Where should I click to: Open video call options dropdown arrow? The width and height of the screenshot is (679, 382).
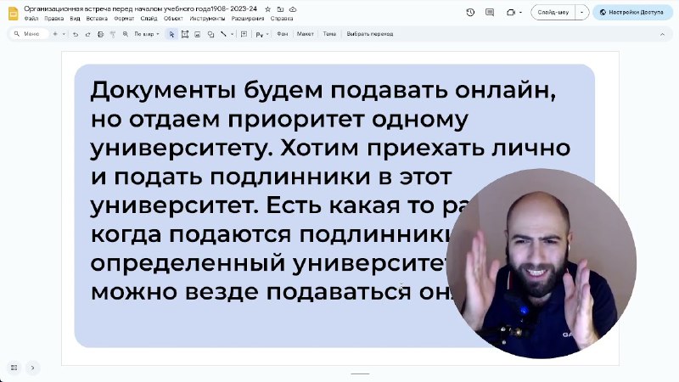click(520, 13)
